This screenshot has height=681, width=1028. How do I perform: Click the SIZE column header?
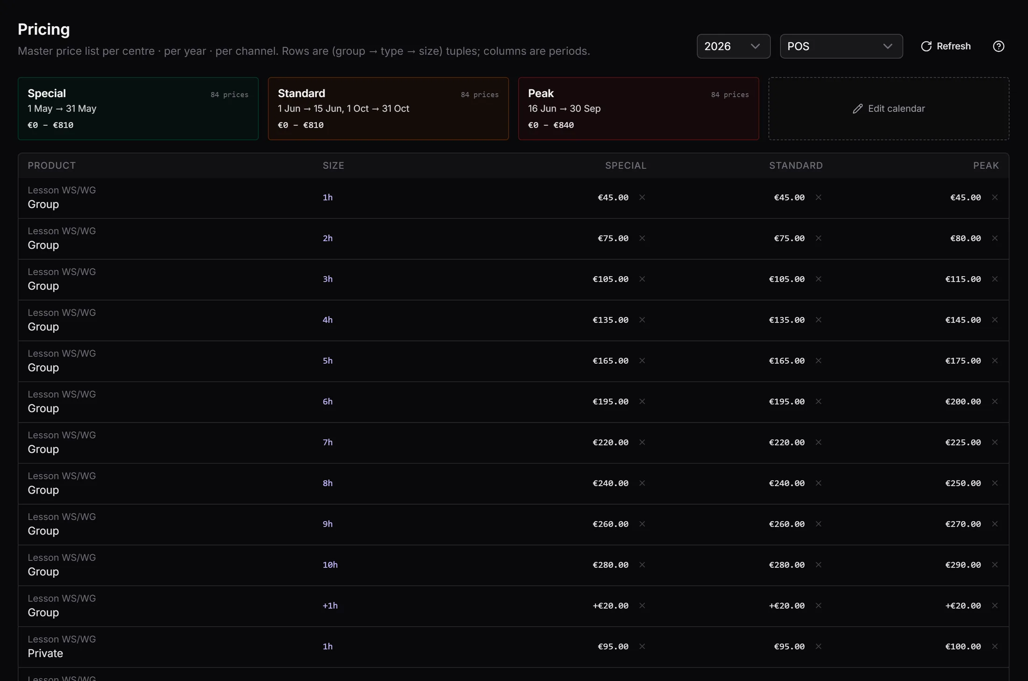333,165
